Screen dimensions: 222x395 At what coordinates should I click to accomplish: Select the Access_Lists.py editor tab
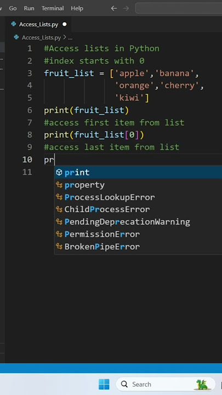(x=38, y=25)
